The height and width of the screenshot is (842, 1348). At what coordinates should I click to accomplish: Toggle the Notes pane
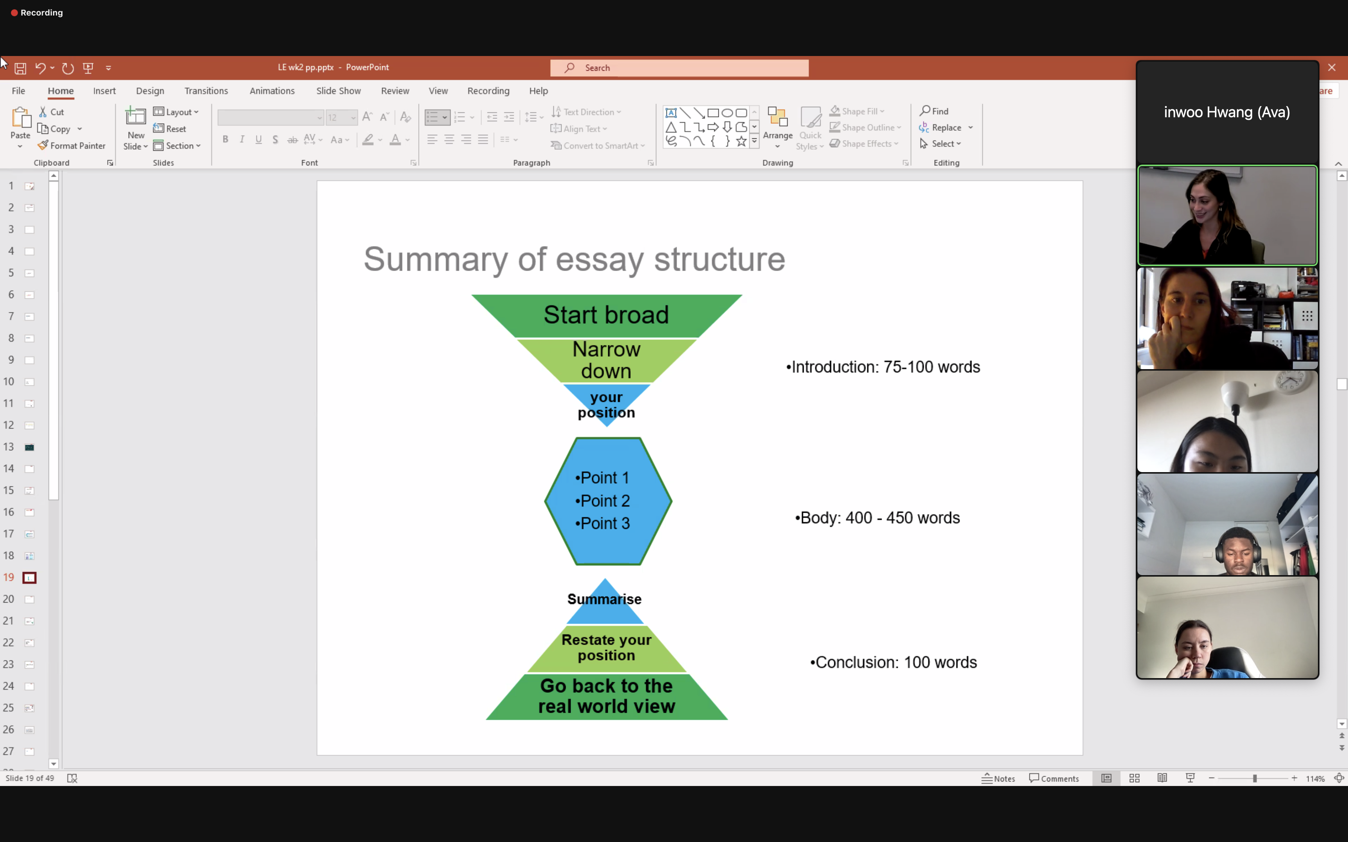pos(999,778)
